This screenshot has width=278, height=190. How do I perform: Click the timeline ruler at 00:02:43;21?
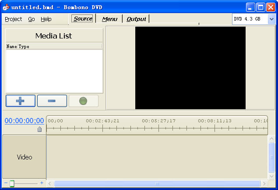tap(102, 121)
